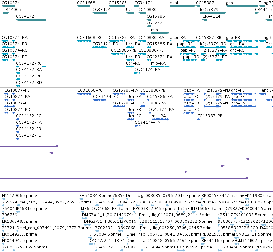Click Dmel_dig_006260_0706_0546.3prime label

point(177,228)
